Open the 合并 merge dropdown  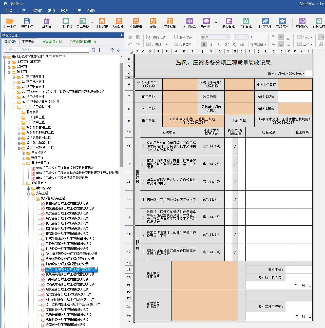click(x=305, y=44)
